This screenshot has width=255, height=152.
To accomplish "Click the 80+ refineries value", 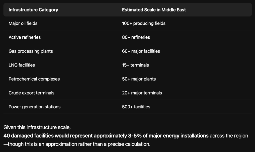I will 136,37.
